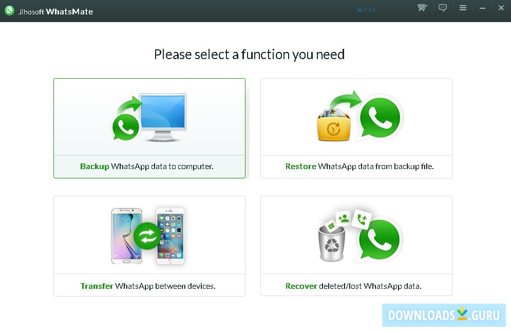This screenshot has width=511, height=332.
Task: Select the Transfer between phones sync icon
Action: (147, 236)
